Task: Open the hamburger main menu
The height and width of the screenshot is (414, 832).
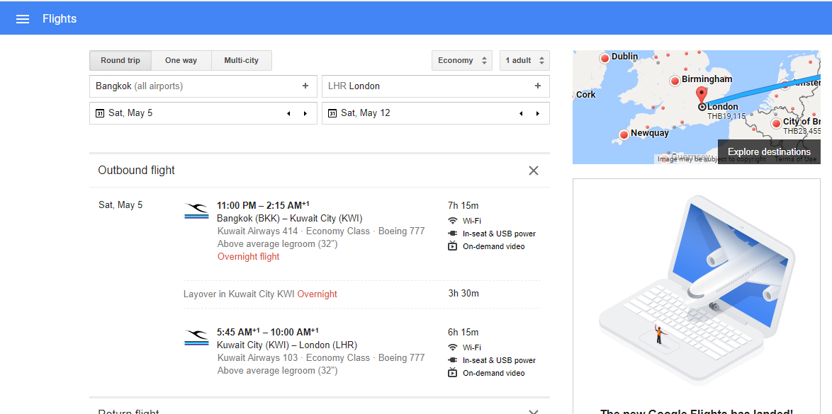Action: point(22,19)
